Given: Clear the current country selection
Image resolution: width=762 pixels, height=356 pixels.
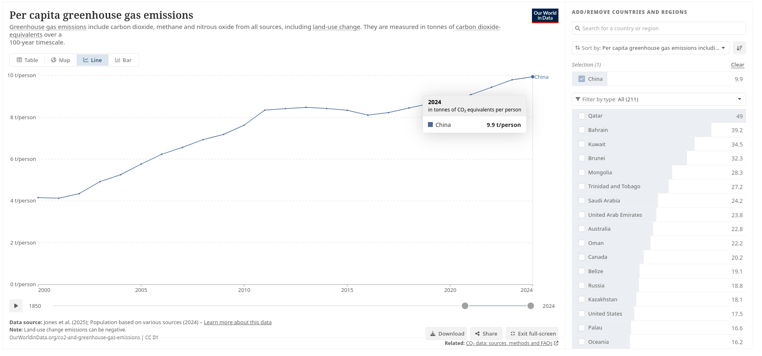Looking at the screenshot, I should click(x=737, y=65).
